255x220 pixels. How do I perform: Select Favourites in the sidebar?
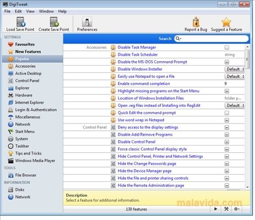25,44
